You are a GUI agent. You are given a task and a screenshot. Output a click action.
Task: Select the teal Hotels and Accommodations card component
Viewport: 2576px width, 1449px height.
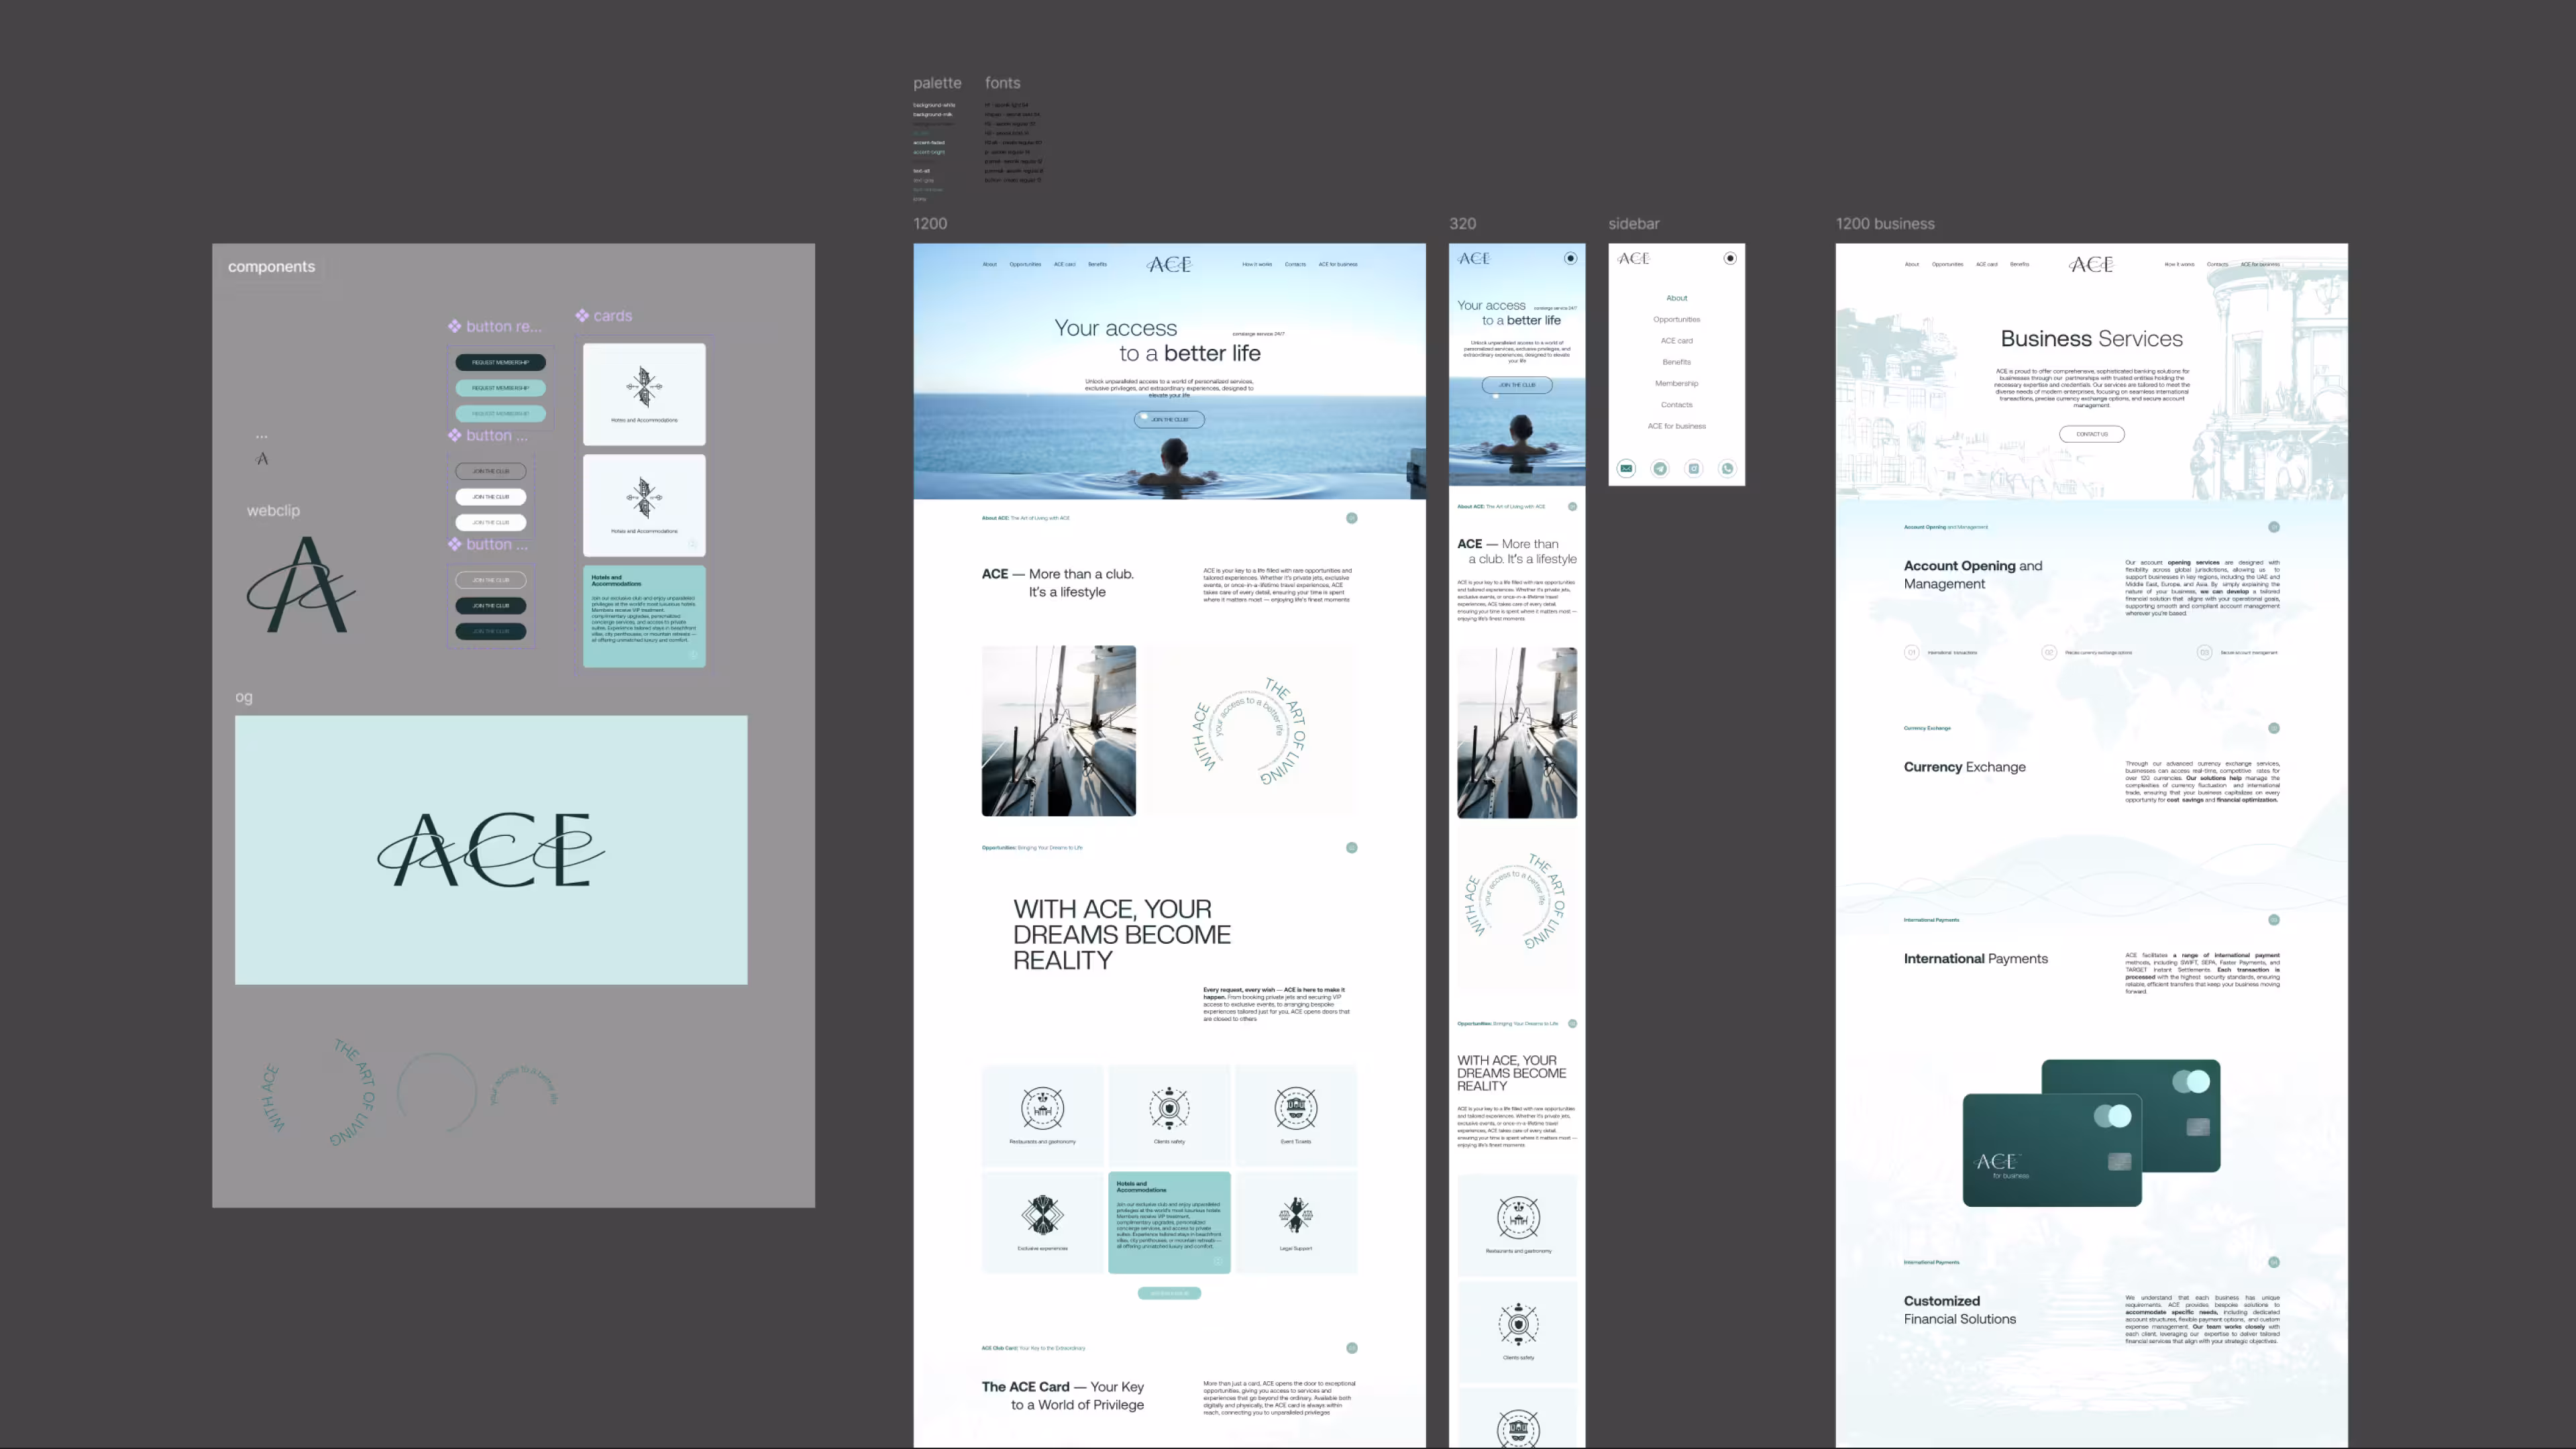644,616
